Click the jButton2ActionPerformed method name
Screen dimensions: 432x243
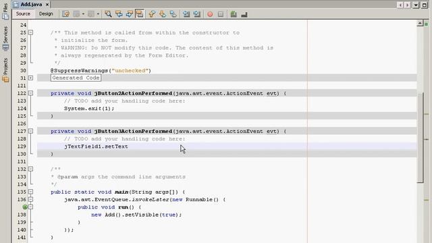[x=133, y=93]
